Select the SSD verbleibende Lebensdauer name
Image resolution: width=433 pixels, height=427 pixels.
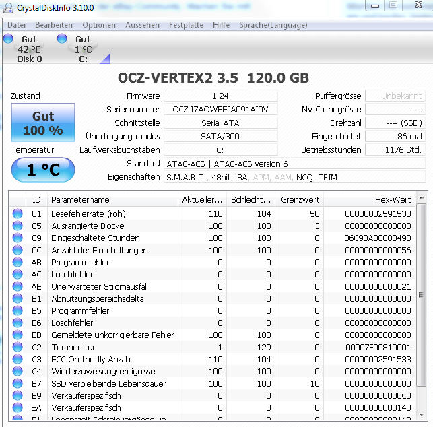pos(108,384)
